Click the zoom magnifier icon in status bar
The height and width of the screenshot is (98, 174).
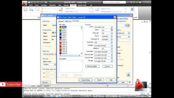(x=97, y=96)
